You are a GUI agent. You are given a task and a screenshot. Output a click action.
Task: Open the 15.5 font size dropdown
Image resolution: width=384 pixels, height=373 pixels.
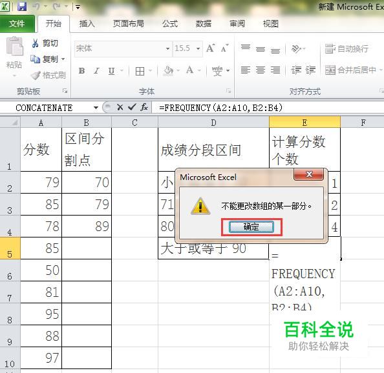point(198,48)
